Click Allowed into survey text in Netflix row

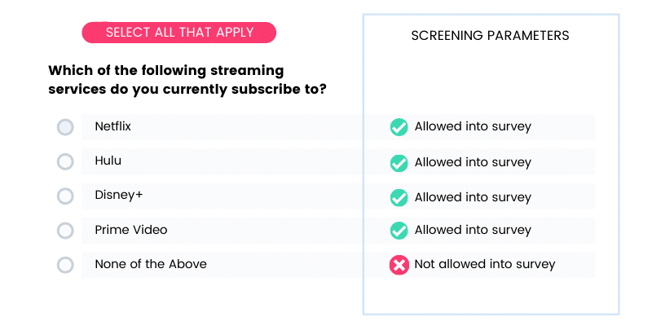pyautogui.click(x=473, y=126)
